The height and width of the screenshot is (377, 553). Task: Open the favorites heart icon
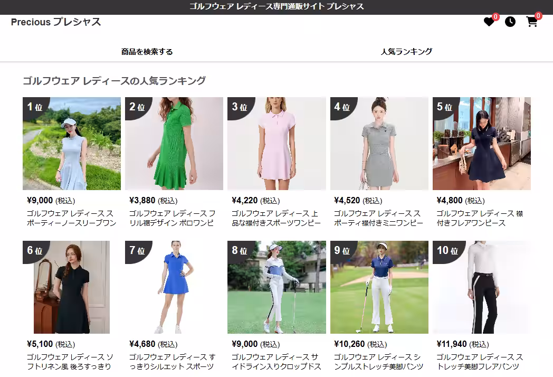pos(489,22)
